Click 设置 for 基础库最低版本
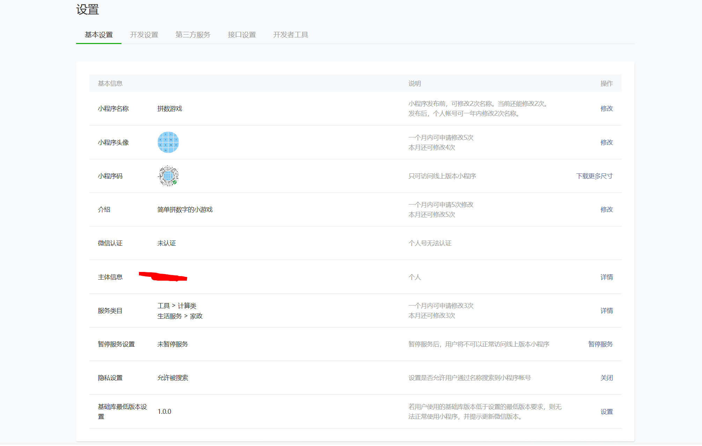 tap(606, 411)
